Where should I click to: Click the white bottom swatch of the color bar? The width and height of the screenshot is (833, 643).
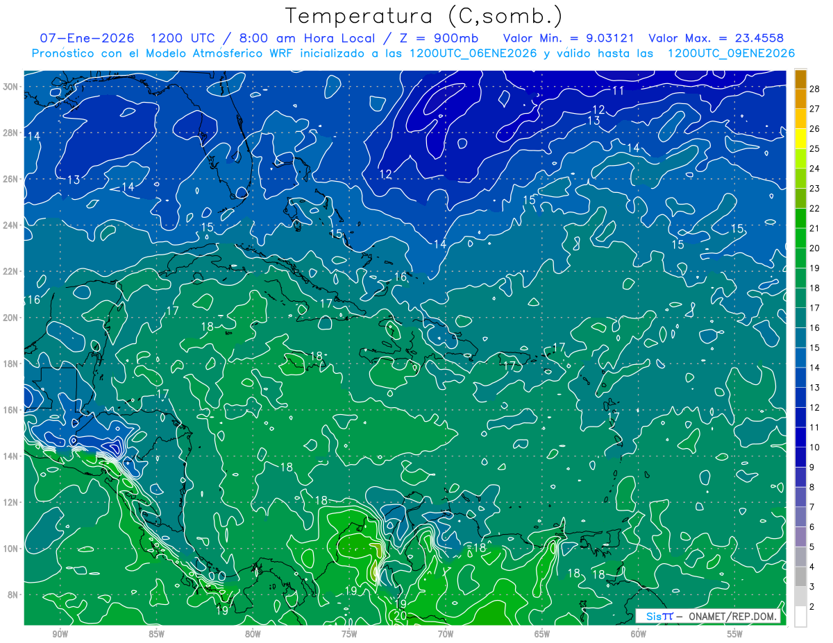pos(800,617)
